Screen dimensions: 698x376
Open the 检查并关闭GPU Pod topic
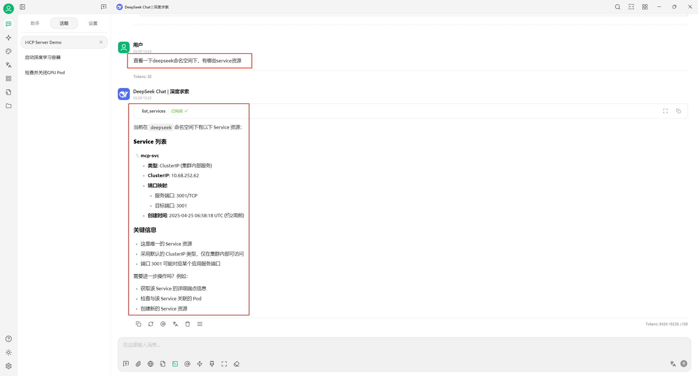pos(64,72)
